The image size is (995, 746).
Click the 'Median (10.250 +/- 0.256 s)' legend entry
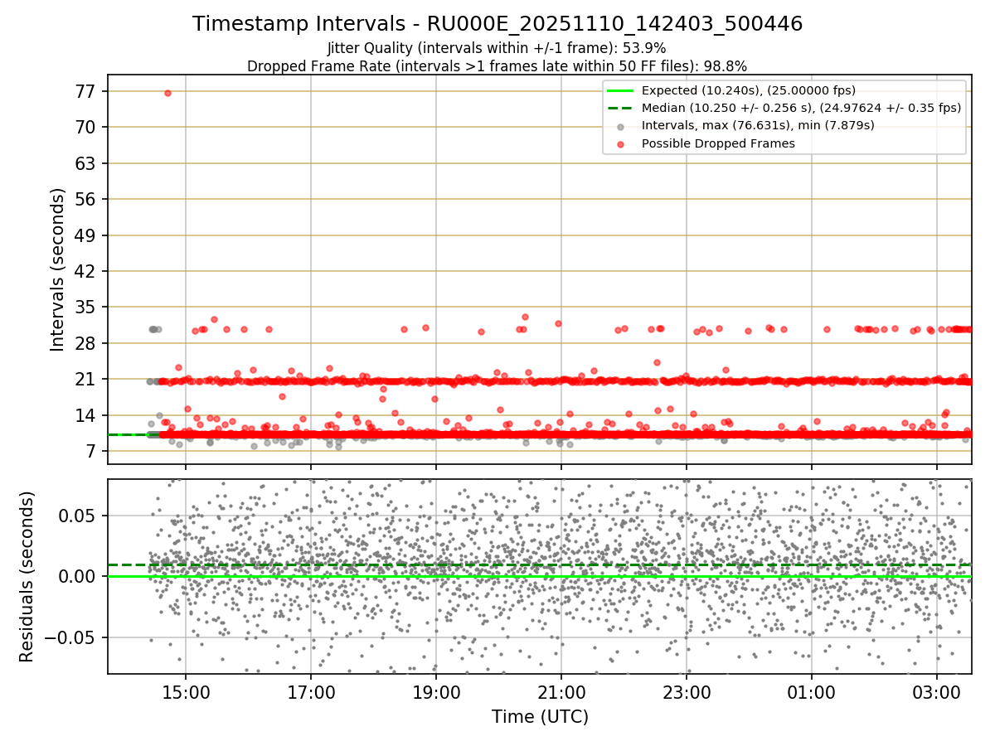(x=801, y=108)
